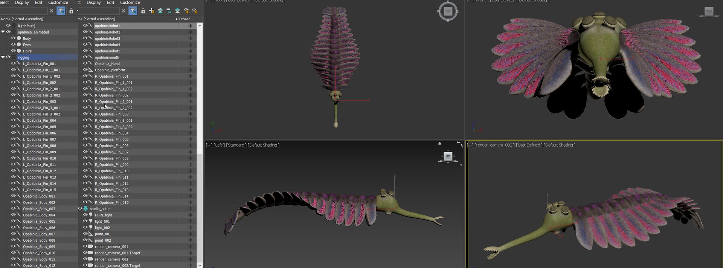Clear the search filter in the left explorer
This screenshot has height=268, width=723.
pyautogui.click(x=52, y=11)
